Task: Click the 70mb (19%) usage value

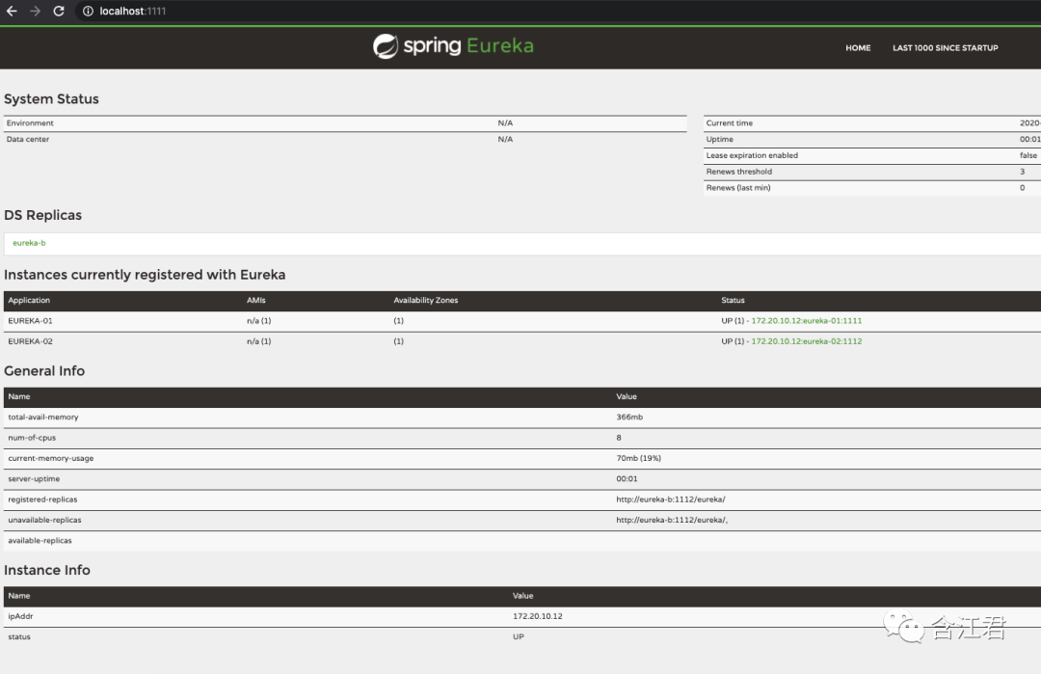Action: point(639,458)
